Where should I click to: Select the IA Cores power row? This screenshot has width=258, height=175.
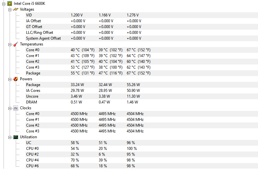pyautogui.click(x=142, y=91)
